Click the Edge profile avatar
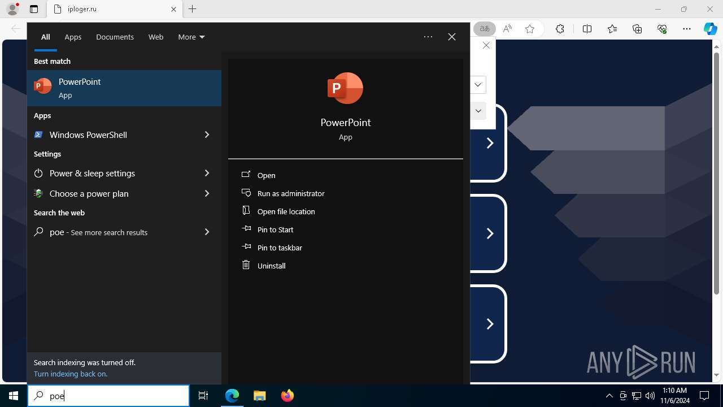The image size is (723, 407). pyautogui.click(x=12, y=9)
